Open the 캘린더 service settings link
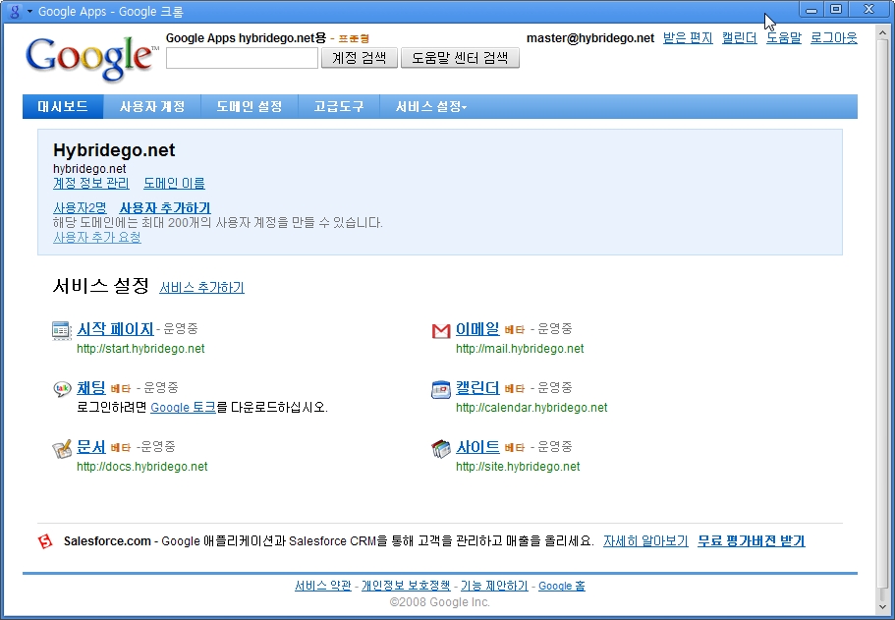 click(477, 388)
